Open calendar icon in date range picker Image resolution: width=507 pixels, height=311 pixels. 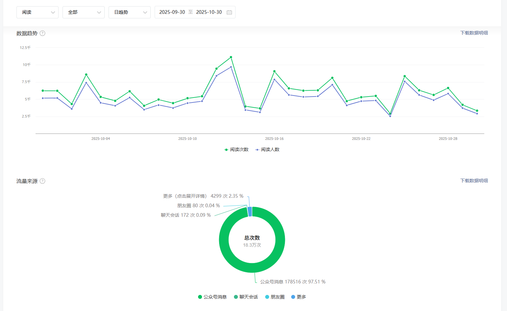229,12
